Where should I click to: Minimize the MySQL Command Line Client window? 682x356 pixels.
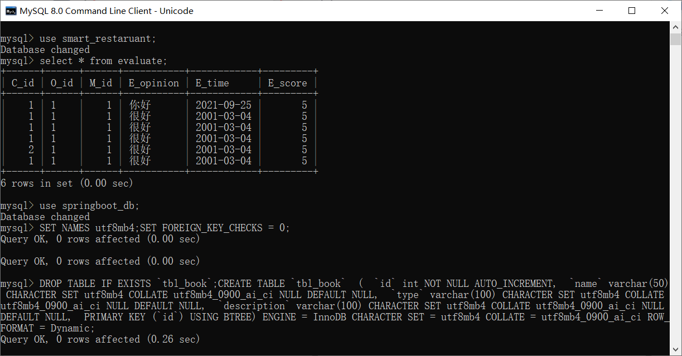599,11
